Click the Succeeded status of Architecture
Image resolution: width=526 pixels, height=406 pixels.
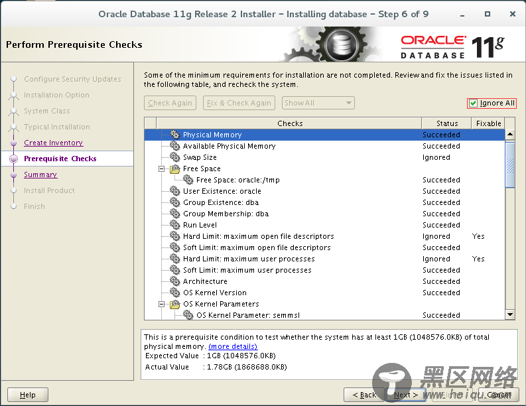[x=441, y=281]
